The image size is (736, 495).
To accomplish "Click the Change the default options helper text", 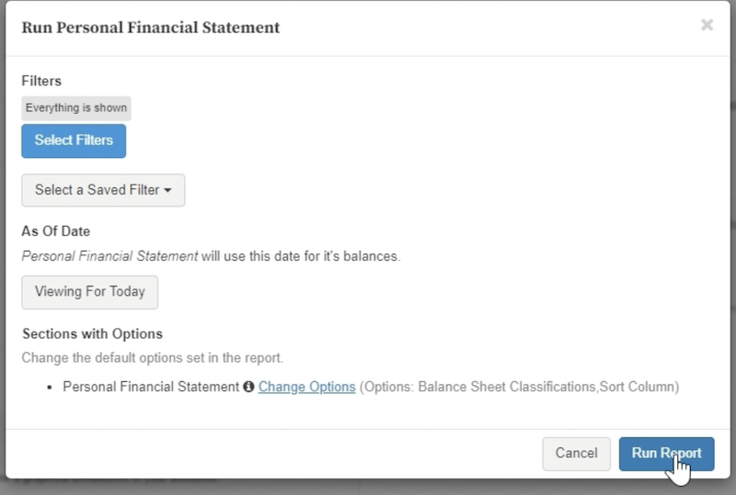I will pos(152,357).
